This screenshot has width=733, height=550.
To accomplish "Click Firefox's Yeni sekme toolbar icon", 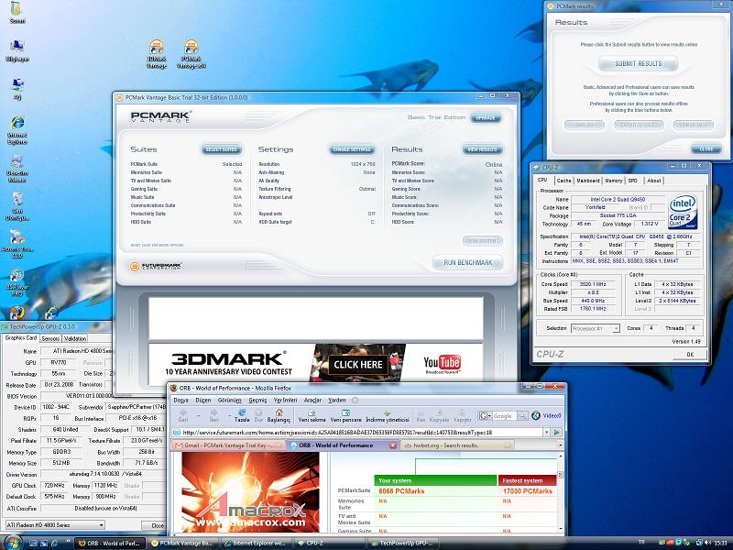I will coord(312,415).
